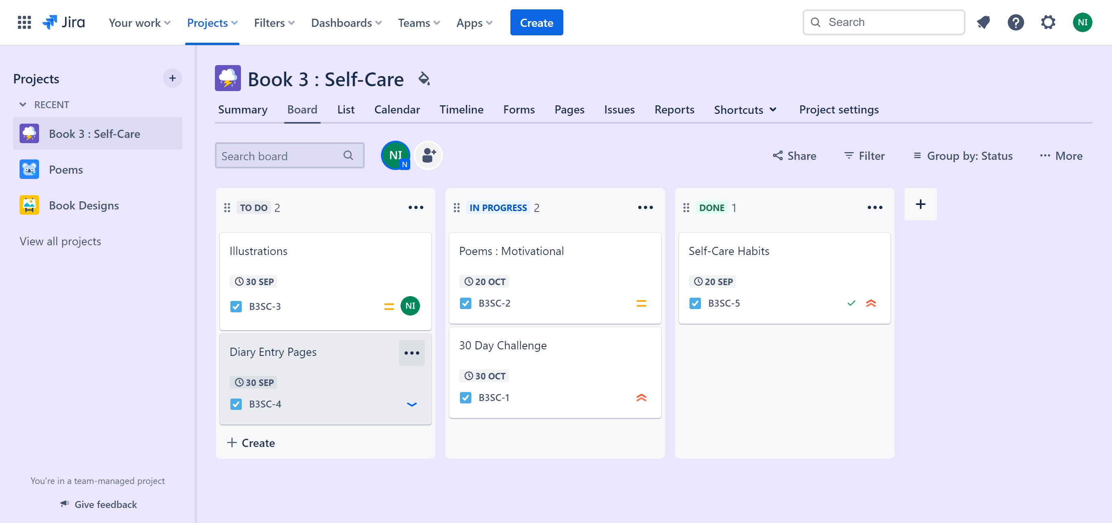
Task: Collapse the RECENT projects section
Action: (23, 105)
